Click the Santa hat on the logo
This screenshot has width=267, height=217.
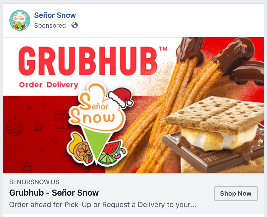pyautogui.click(x=121, y=98)
